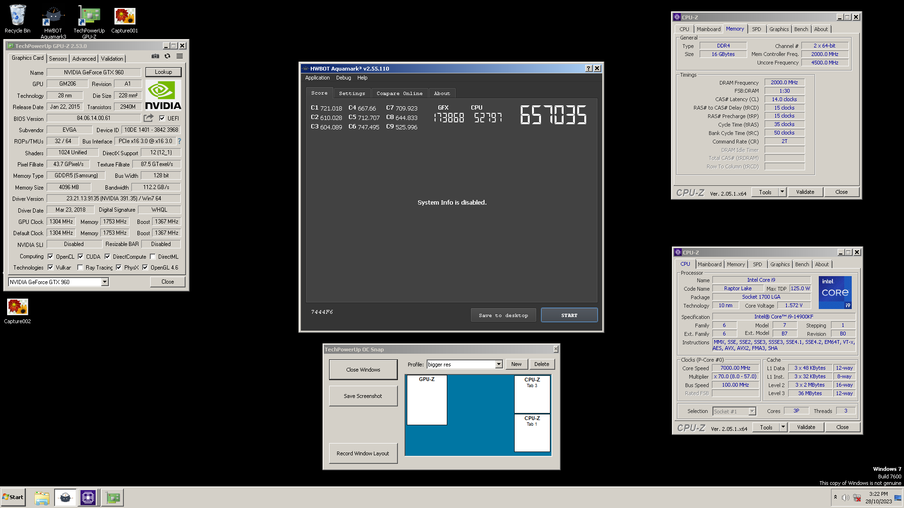The width and height of the screenshot is (904, 508).
Task: Click the Show Desktop tray icon
Action: click(898, 498)
